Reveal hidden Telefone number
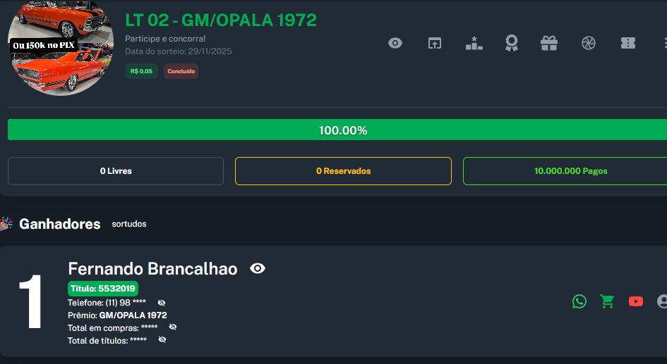Viewport: 667px width, 364px height. [162, 303]
